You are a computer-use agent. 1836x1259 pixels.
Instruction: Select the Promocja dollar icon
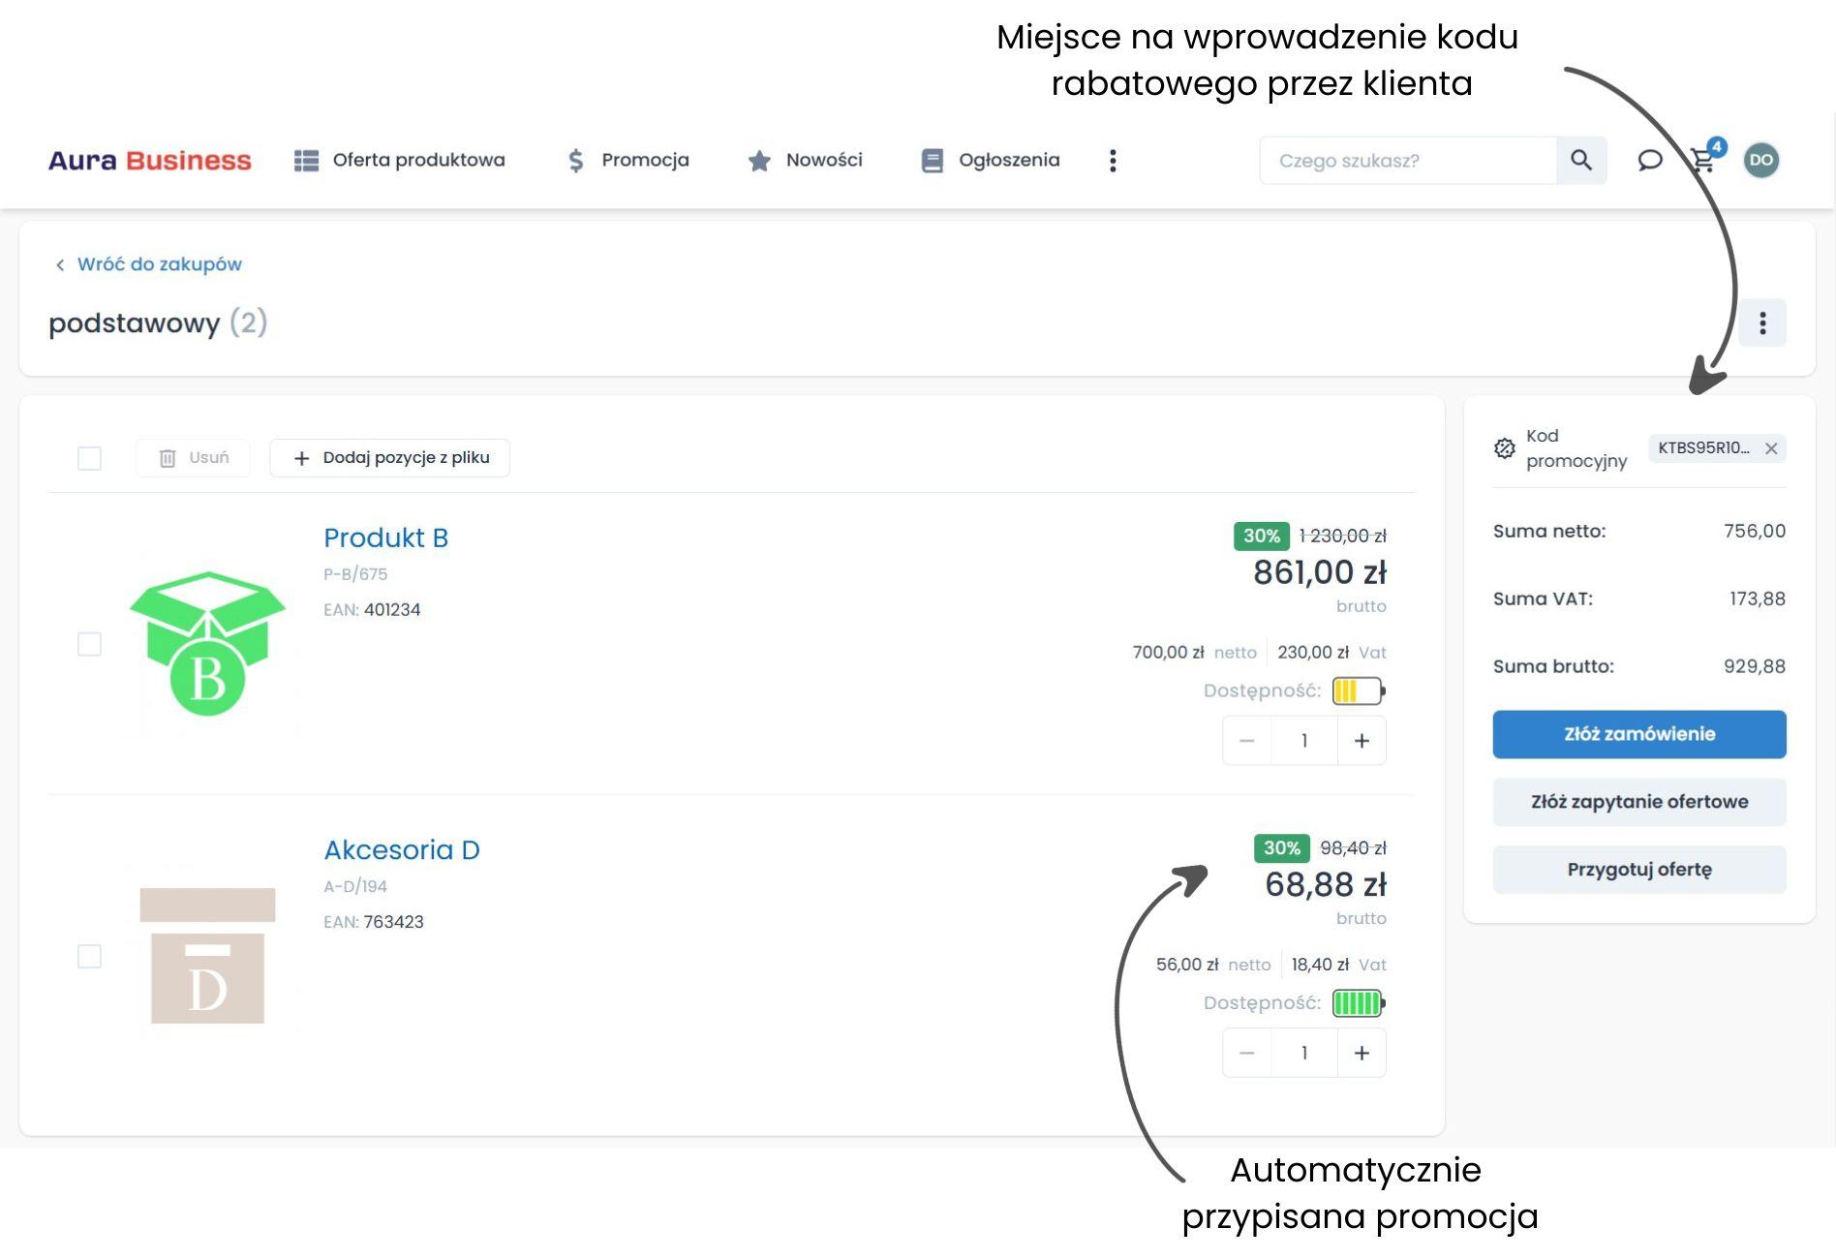coord(577,160)
